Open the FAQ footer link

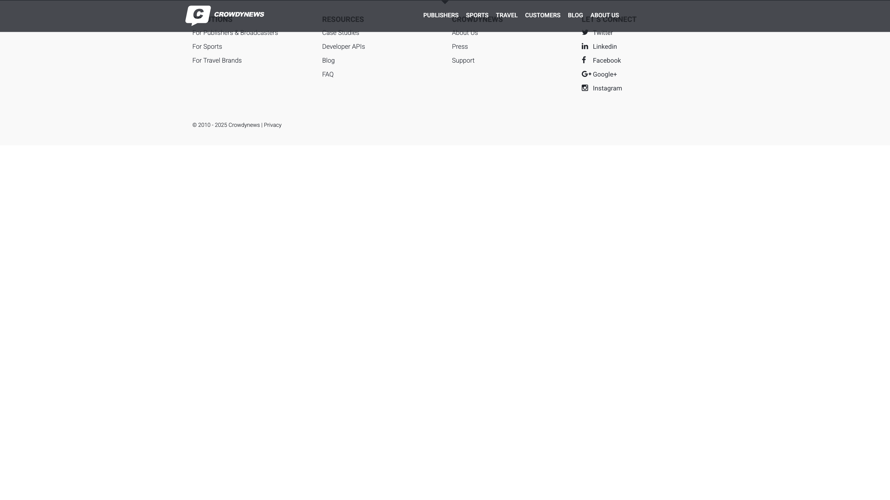[x=328, y=74]
